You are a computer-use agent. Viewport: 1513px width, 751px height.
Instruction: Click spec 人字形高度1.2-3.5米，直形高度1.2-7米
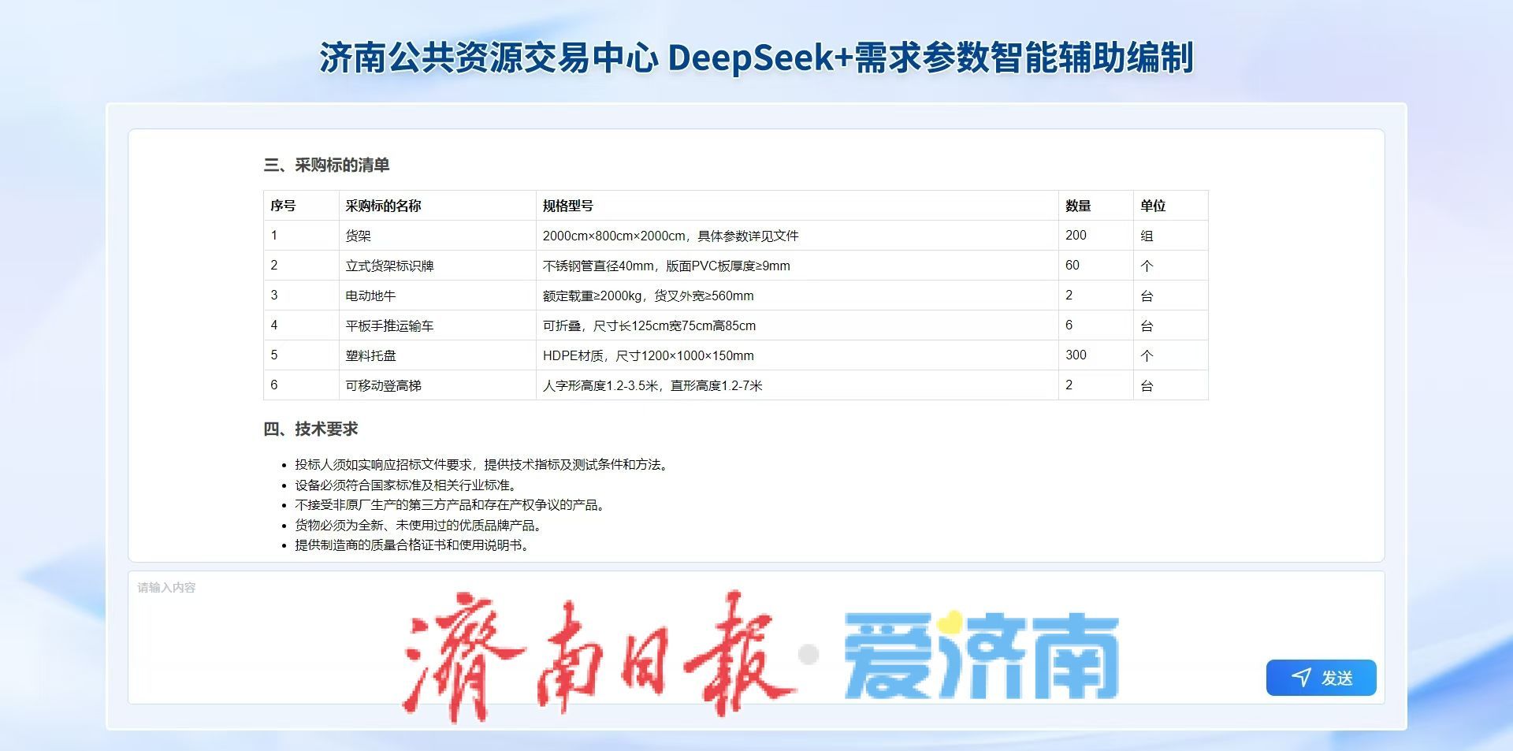click(x=652, y=385)
